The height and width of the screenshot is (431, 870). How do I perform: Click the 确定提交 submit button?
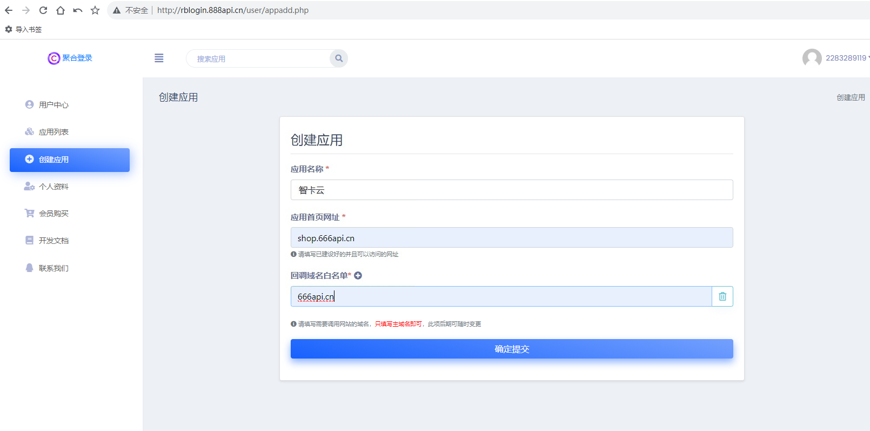pos(511,349)
